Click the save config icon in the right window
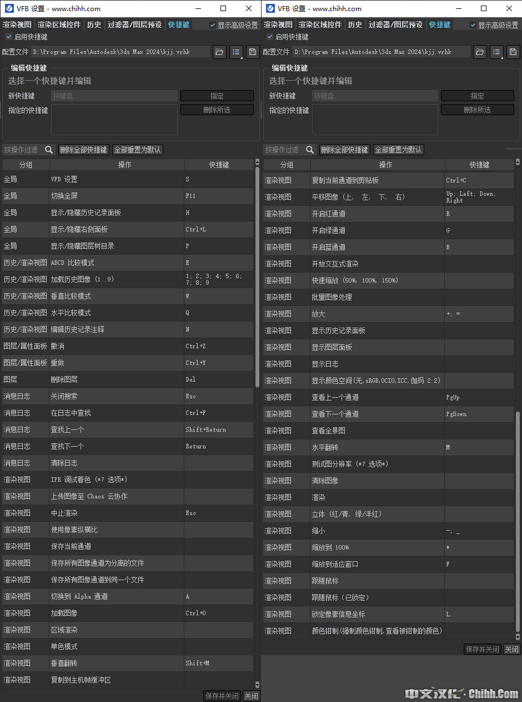522x702 pixels. click(x=513, y=52)
